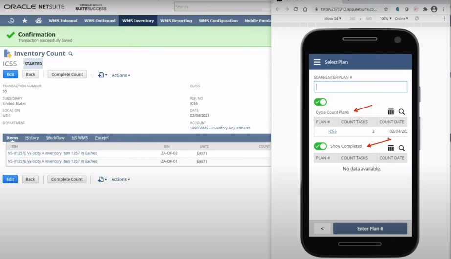Open the WMS Reporting menu
The image size is (451, 259).
[x=176, y=21]
